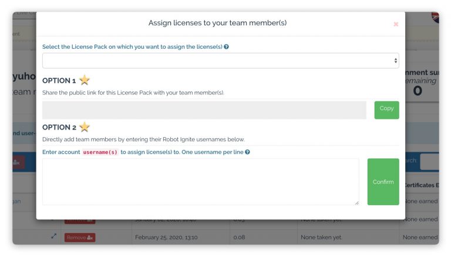The width and height of the screenshot is (451, 256).
Task: Click expand arrows icon in bottom table row
Action: 54,236
